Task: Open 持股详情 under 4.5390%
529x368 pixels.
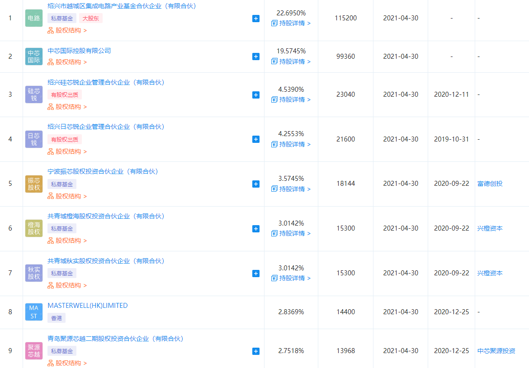Action: coord(291,99)
